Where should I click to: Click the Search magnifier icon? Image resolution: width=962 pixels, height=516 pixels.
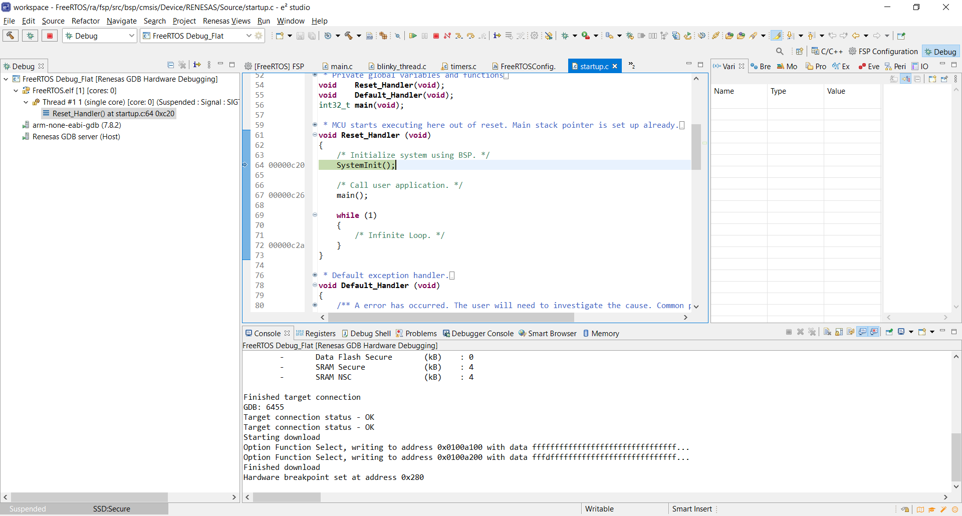point(780,51)
